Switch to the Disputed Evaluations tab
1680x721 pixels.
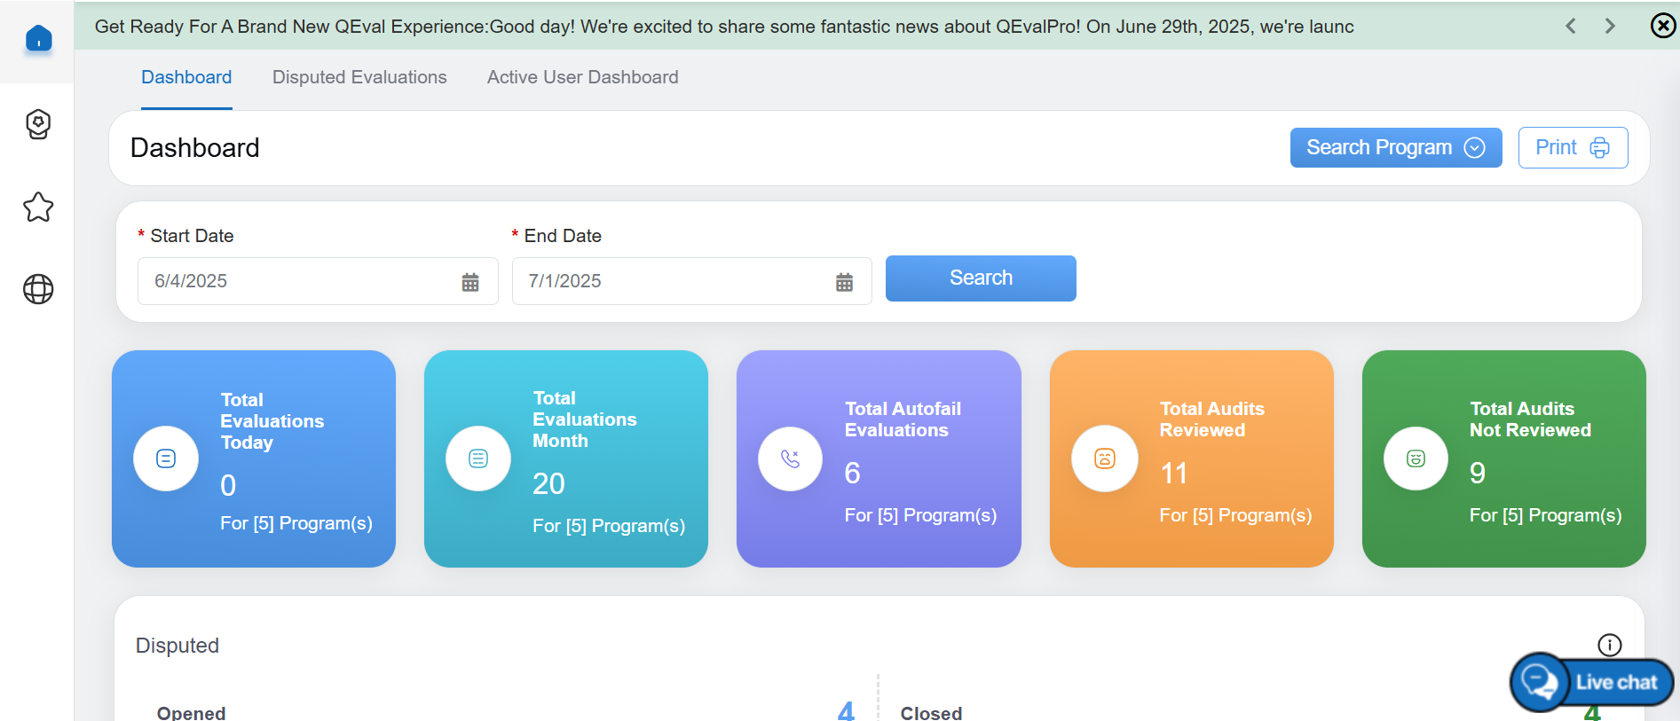359,77
